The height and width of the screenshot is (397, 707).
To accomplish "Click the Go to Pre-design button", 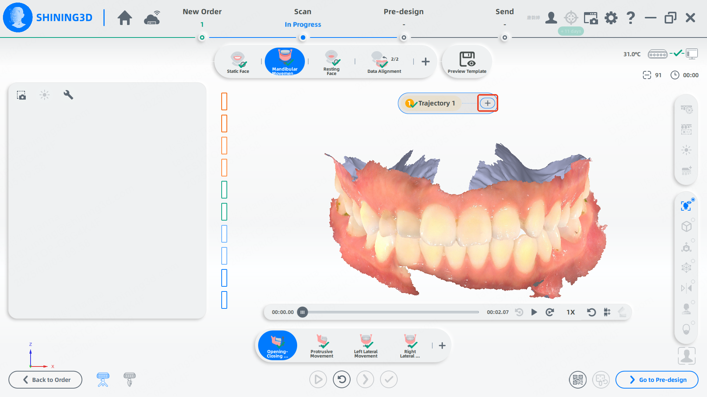I will 657,380.
